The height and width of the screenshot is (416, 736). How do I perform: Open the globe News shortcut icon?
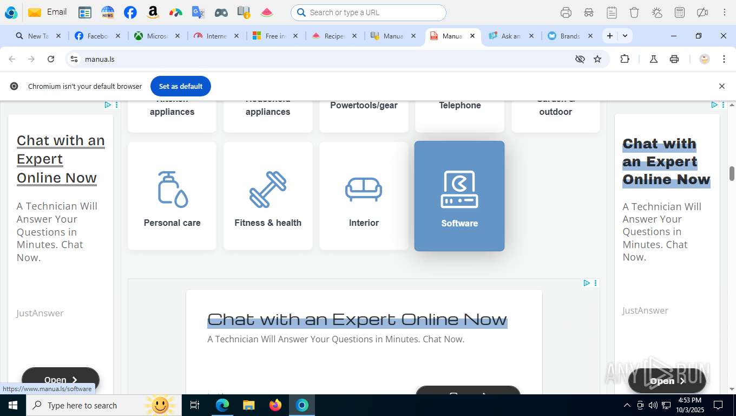coord(108,12)
